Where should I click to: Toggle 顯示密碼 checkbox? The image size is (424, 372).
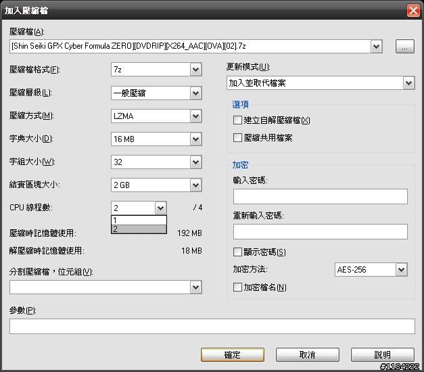(237, 252)
